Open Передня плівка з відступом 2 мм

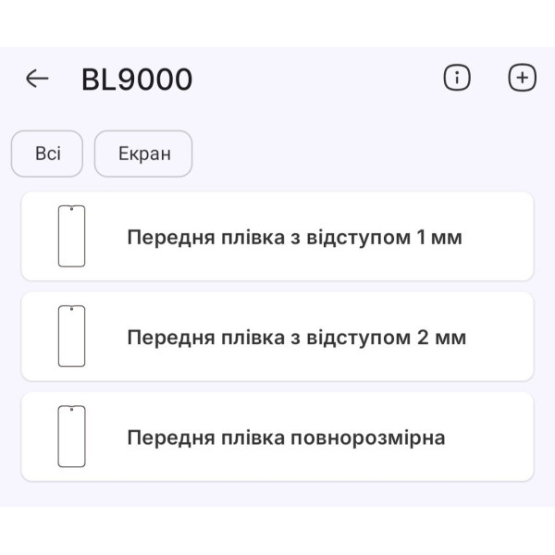tap(296, 338)
